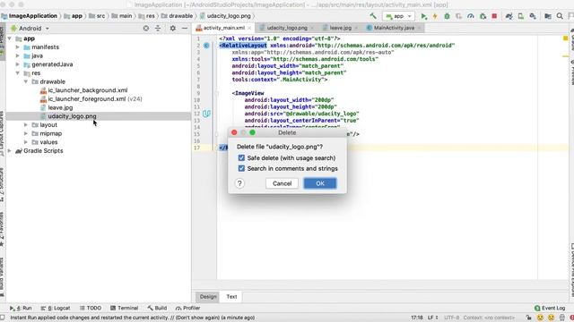Uncheck Search in comments and strings
The width and height of the screenshot is (574, 322).
click(x=241, y=168)
